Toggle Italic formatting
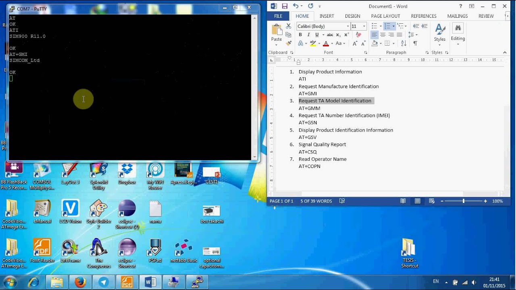This screenshot has width=516, height=290. (308, 35)
